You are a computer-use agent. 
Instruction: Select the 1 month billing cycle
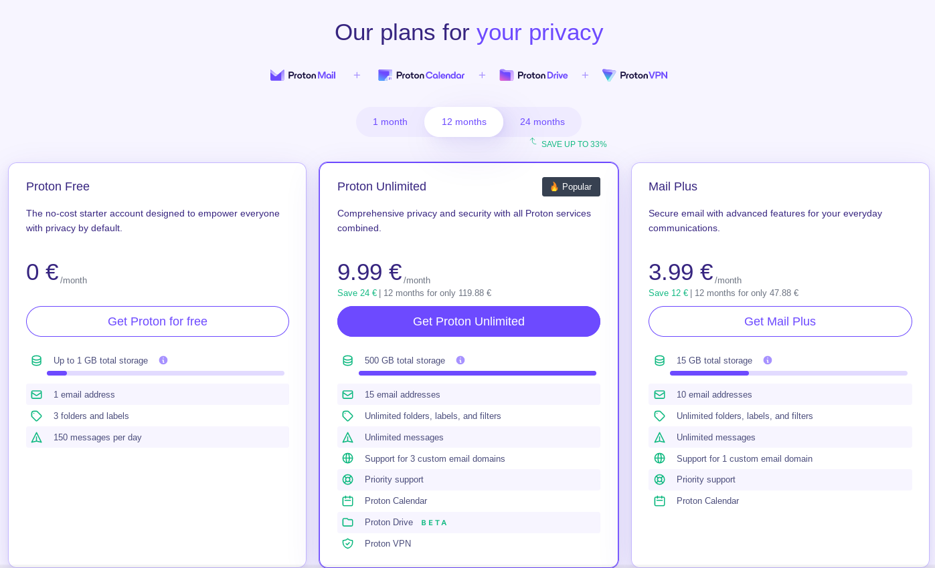tap(390, 122)
